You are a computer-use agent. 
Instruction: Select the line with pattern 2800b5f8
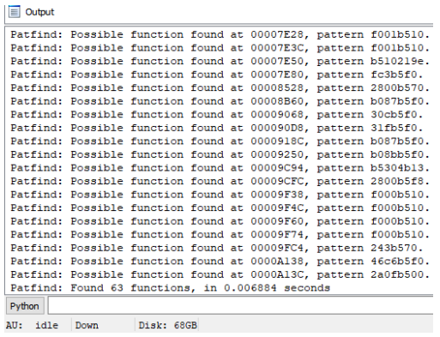(220, 181)
